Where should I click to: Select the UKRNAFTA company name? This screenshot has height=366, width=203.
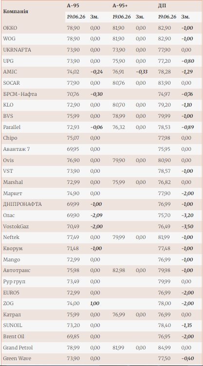pyautogui.click(x=17, y=50)
